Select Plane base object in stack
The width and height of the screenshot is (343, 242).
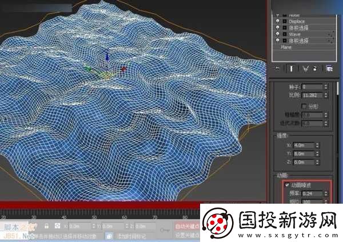click(x=286, y=47)
